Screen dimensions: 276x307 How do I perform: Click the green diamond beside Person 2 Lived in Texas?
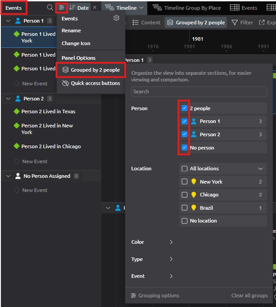[17, 111]
